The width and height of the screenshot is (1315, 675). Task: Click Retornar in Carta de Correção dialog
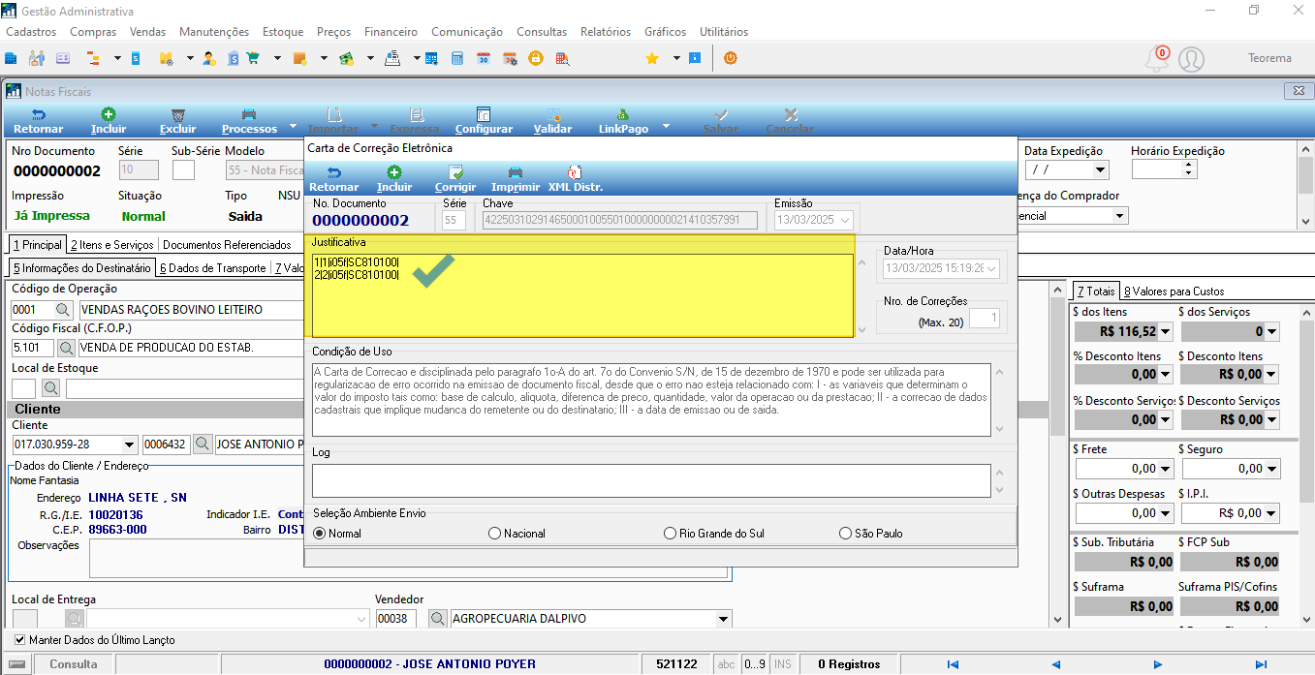click(334, 179)
